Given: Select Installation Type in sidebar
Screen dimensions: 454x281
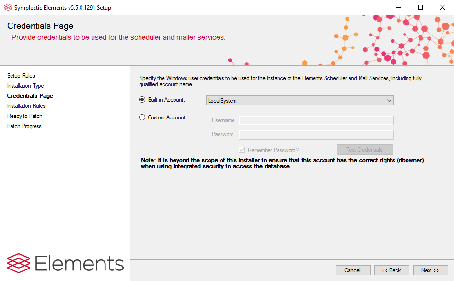Looking at the screenshot, I should pyautogui.click(x=25, y=86).
